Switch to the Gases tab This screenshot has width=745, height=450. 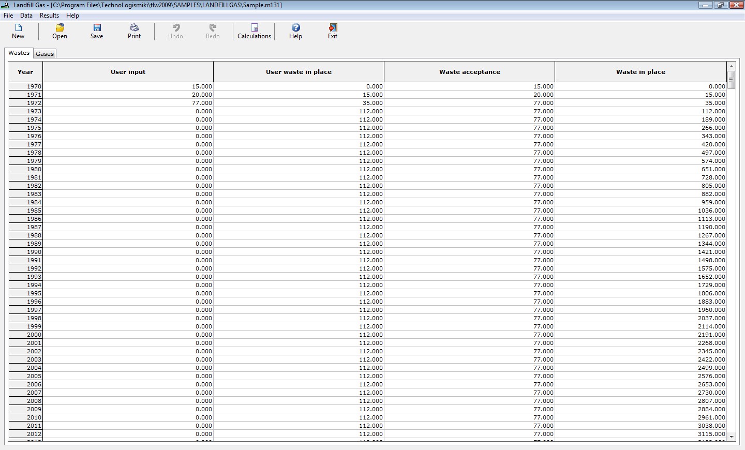(x=44, y=54)
